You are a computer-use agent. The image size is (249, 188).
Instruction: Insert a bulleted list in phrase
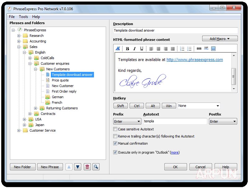point(189,49)
